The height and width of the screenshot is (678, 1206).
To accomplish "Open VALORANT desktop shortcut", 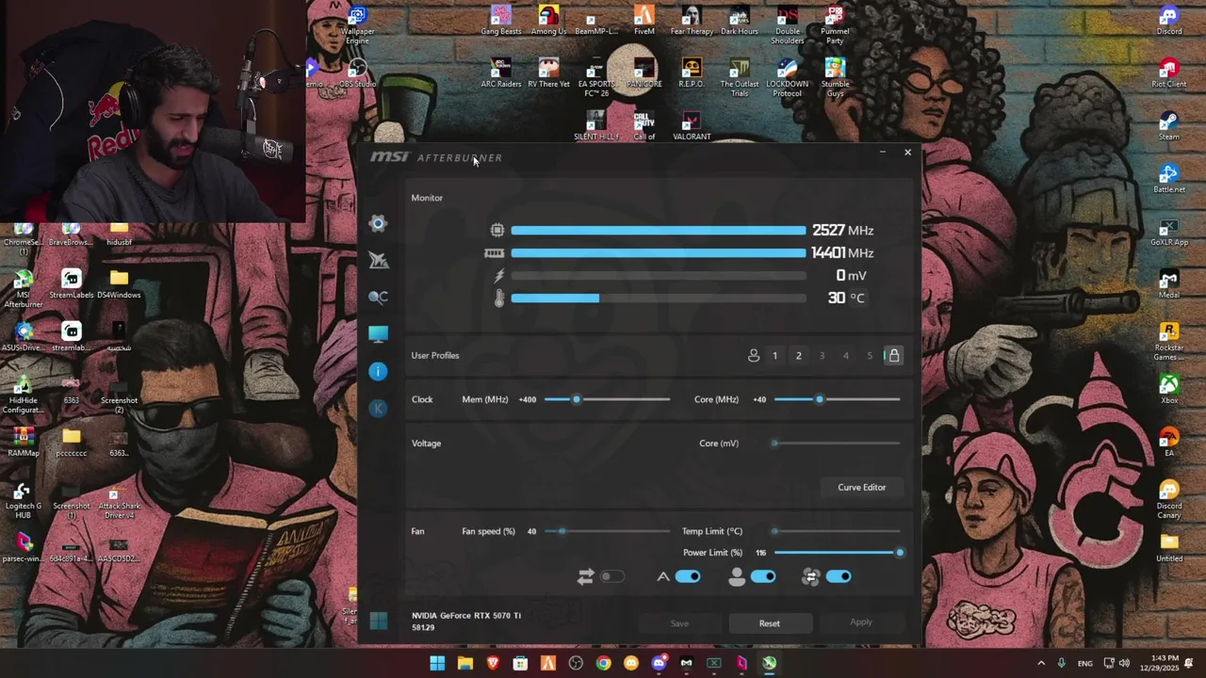I will [692, 126].
